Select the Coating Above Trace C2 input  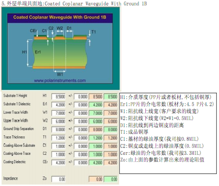click(x=58, y=154)
